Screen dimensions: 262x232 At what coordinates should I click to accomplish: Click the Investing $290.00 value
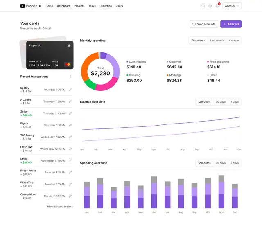[x=134, y=81]
